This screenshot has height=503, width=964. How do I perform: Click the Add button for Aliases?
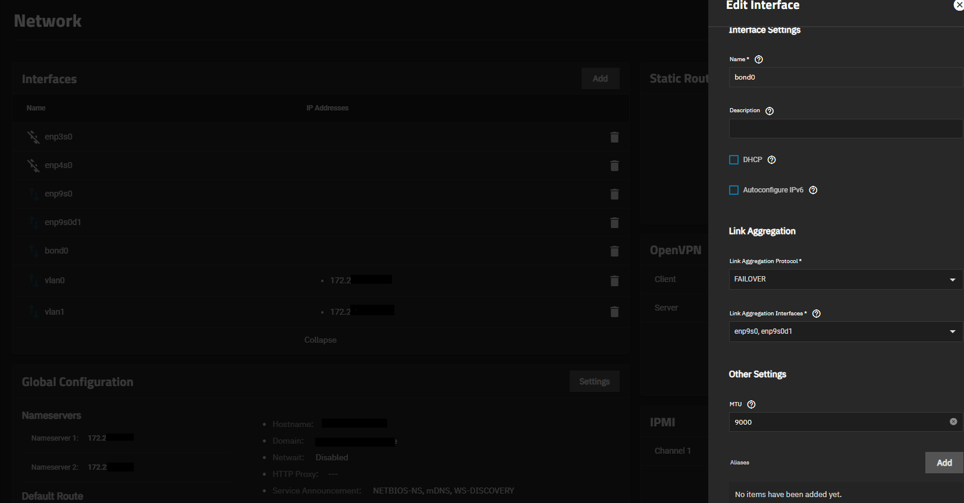coord(944,463)
